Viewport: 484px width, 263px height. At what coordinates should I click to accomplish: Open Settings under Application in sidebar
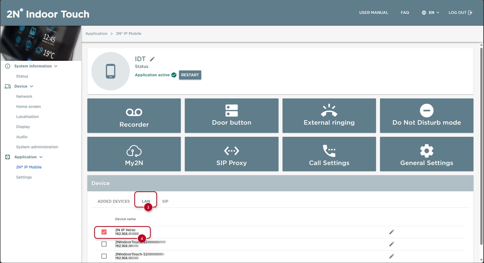(x=24, y=177)
